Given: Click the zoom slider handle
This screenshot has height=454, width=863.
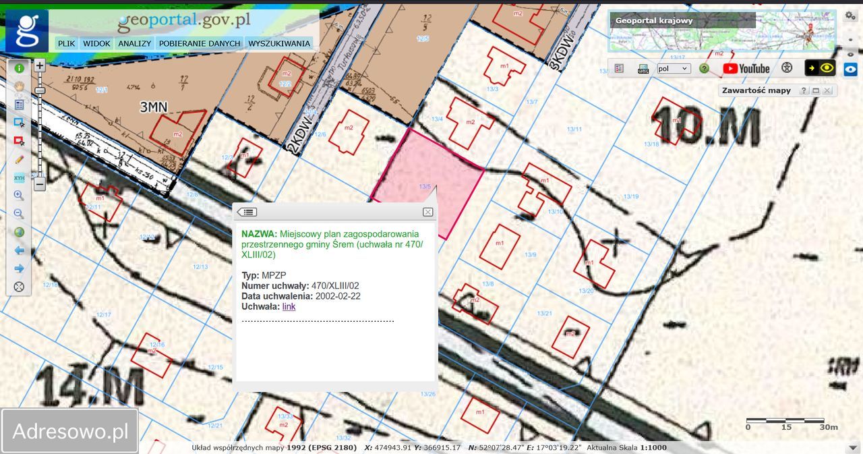Looking at the screenshot, I should 40,90.
